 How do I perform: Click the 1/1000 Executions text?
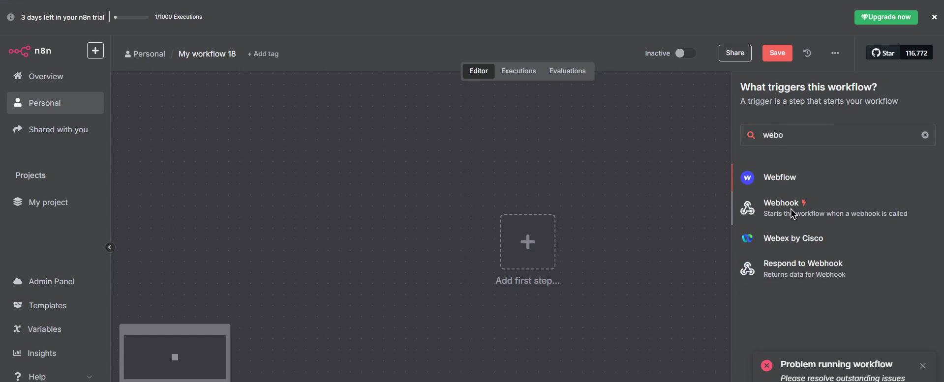pyautogui.click(x=179, y=17)
